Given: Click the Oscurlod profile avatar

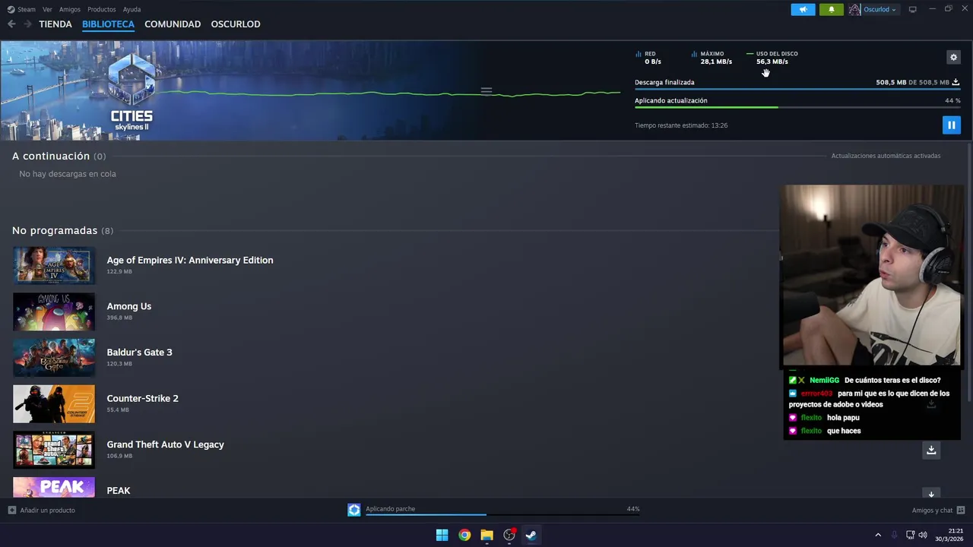Looking at the screenshot, I should 854,9.
